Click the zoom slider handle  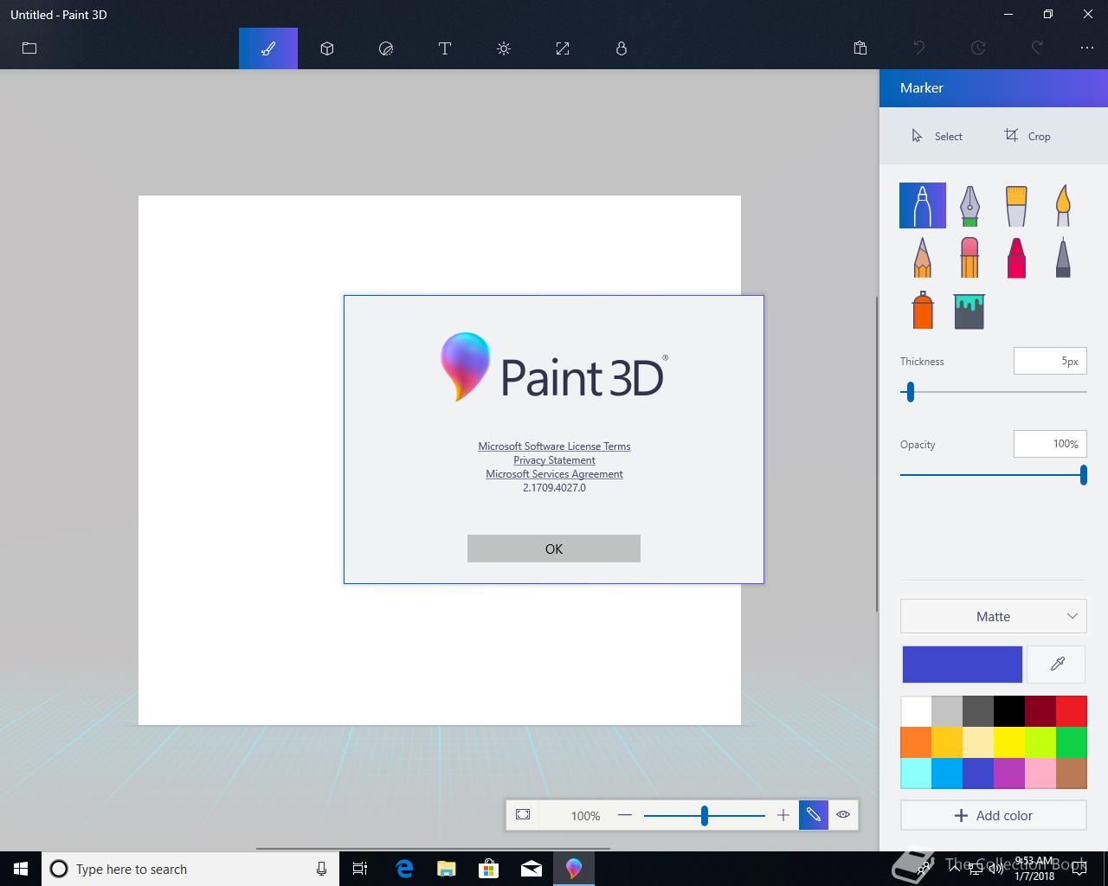tap(705, 815)
